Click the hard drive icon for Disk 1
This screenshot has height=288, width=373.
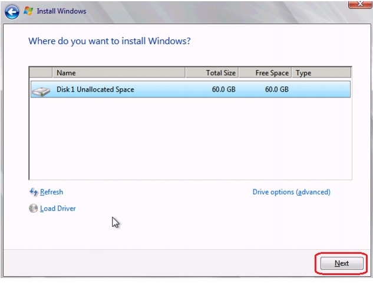pyautogui.click(x=41, y=91)
